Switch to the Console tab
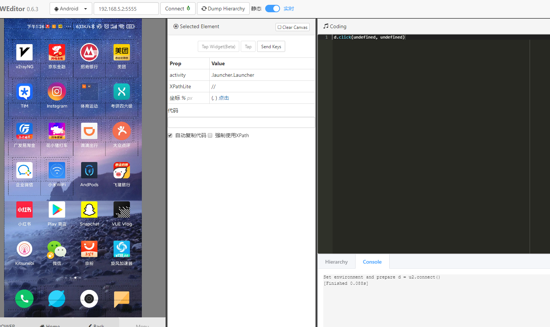Viewport: 550px width, 327px height. [372, 262]
